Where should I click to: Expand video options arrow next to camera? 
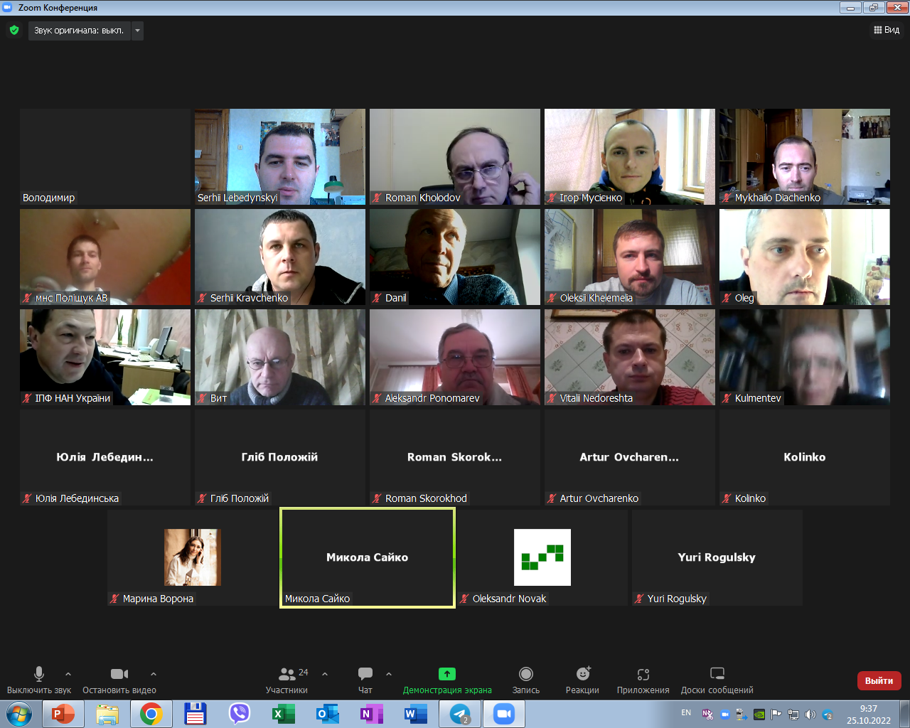[154, 674]
